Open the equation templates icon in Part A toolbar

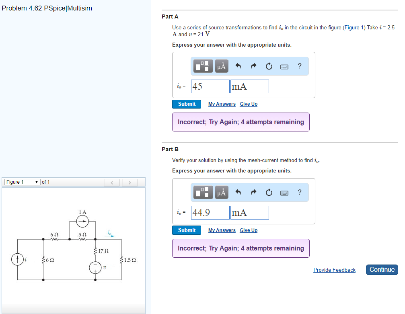203,66
